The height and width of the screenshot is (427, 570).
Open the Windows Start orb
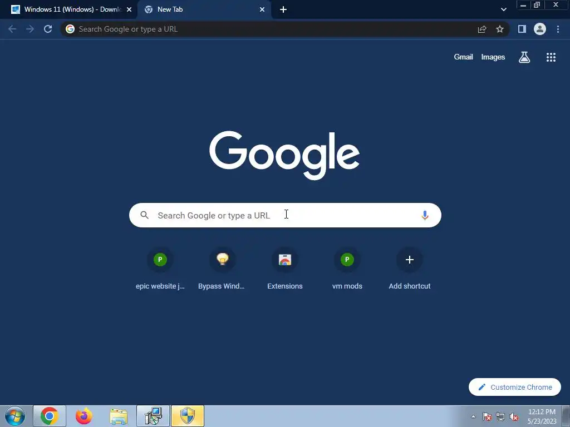point(15,416)
